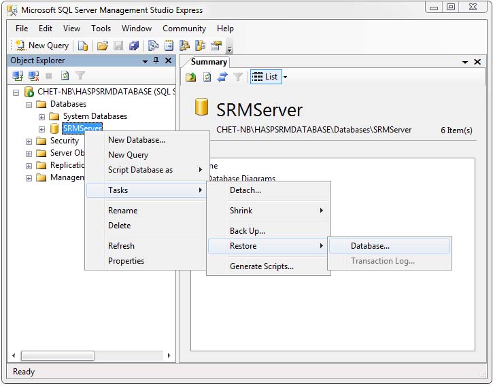Open the Help menu
The width and height of the screenshot is (493, 386).
[x=225, y=29]
